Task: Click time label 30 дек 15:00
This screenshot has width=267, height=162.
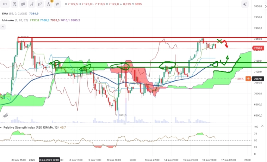Action: point(19,160)
